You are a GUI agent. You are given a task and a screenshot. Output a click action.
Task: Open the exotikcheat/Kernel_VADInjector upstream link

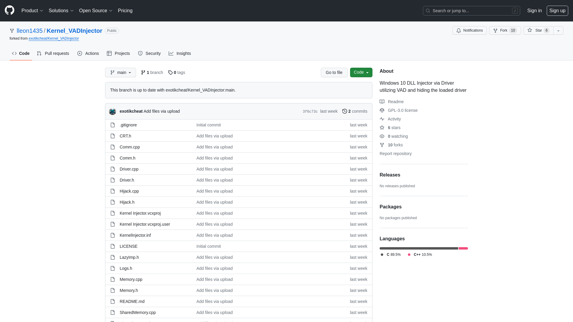[54, 38]
